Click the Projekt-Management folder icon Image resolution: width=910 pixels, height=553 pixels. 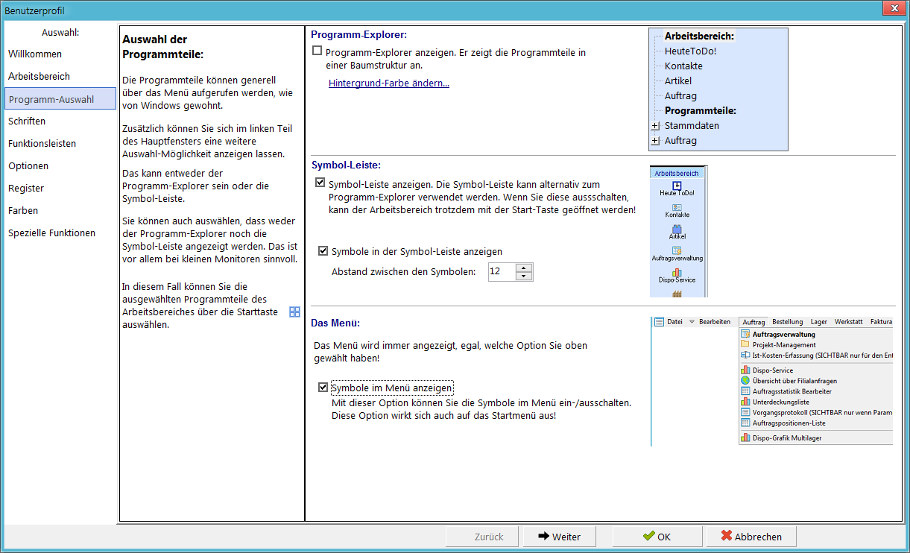click(745, 345)
